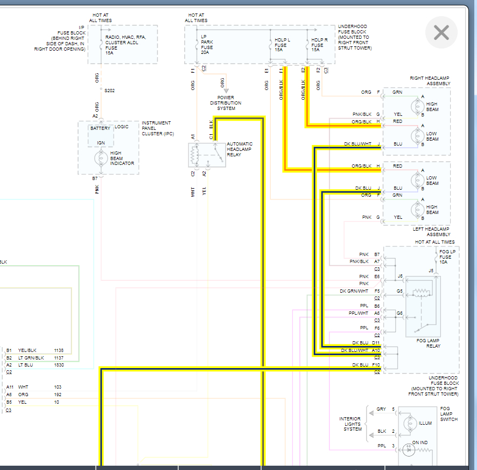Viewport: 477px width, 470px height.
Task: Click the ON IND indicator symbol
Action: coord(409,450)
